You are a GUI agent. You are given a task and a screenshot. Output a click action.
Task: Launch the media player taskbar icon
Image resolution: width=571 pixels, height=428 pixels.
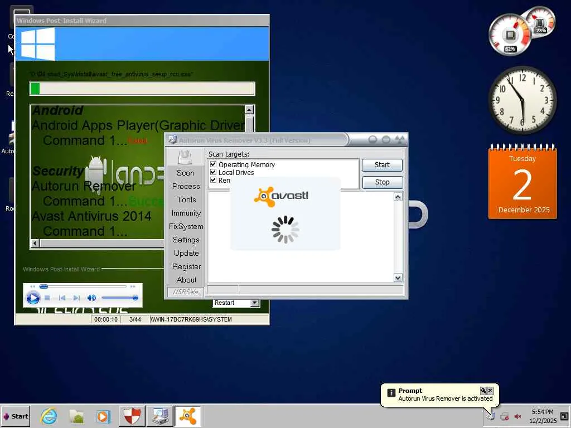click(103, 416)
